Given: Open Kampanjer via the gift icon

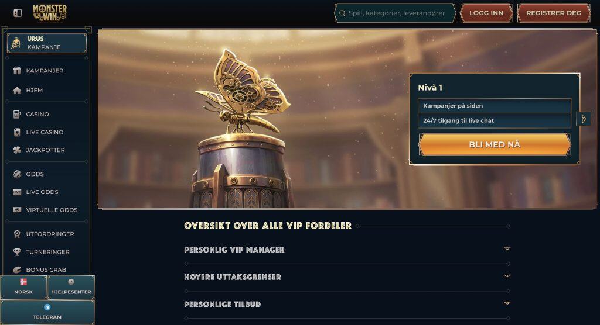Looking at the screenshot, I should pyautogui.click(x=17, y=71).
